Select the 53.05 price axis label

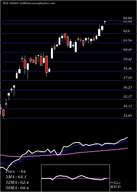[x=128, y=115]
